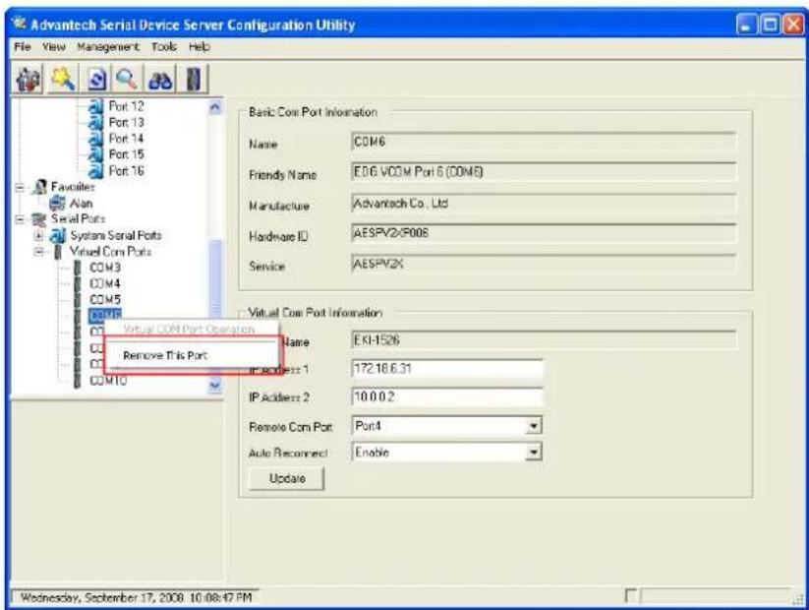Click the Manufacture field with Advantech Co., Ltd
Screen dimensions: 809x610
click(544, 203)
